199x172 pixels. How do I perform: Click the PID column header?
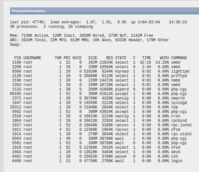tap(18, 58)
